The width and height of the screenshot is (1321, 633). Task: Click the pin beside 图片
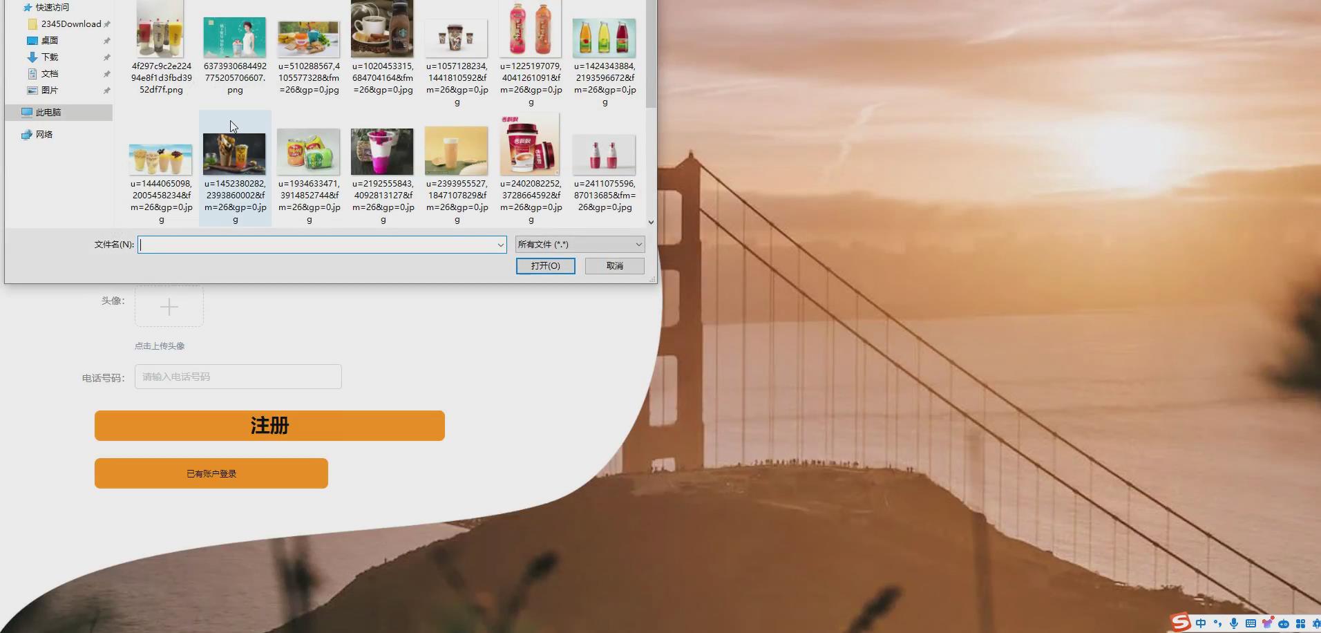click(107, 91)
